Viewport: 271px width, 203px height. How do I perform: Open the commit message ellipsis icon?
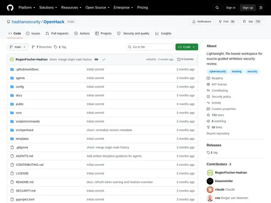coord(96,59)
